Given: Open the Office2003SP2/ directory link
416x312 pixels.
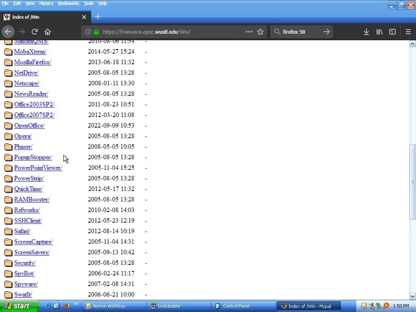Looking at the screenshot, I should tap(34, 104).
